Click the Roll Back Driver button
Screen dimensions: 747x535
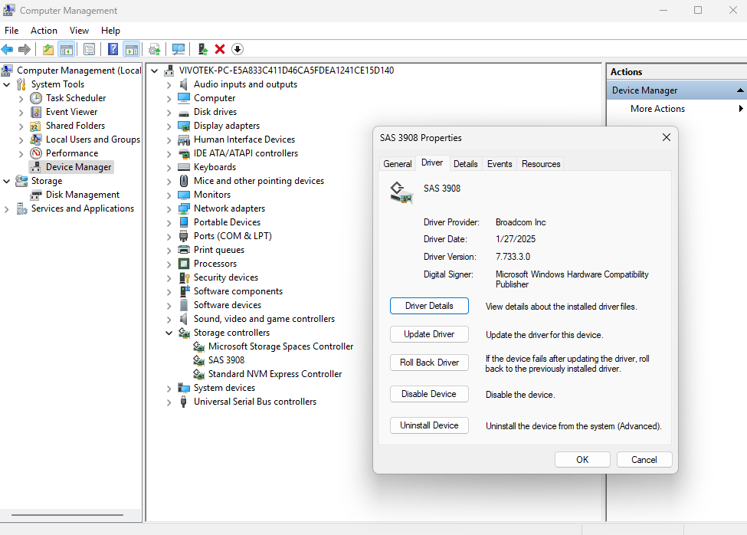pyautogui.click(x=429, y=363)
